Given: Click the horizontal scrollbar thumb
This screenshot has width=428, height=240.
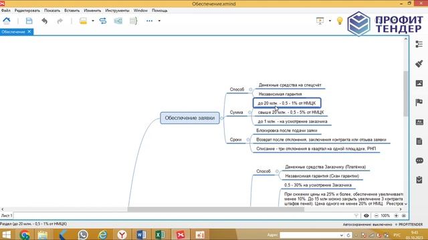Looking at the screenshot, I should coord(215,209).
